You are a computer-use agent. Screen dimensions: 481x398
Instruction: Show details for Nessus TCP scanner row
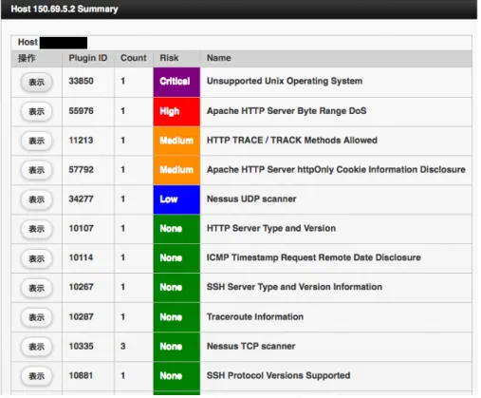pyautogui.click(x=36, y=347)
